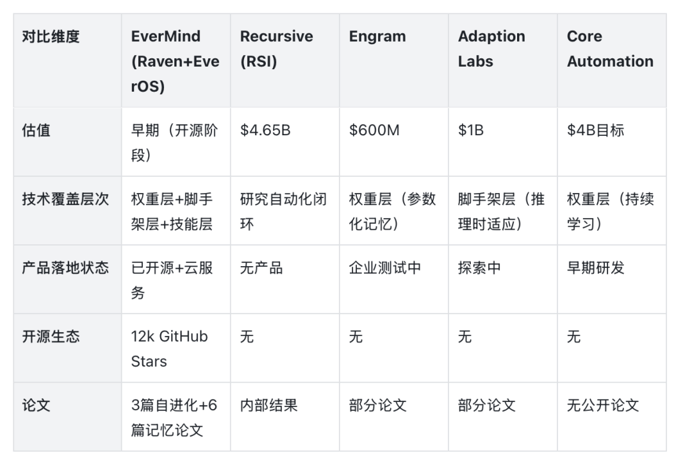The image size is (692, 468).
Task: Click the $600M valuation cell
Action: pyautogui.click(x=394, y=142)
